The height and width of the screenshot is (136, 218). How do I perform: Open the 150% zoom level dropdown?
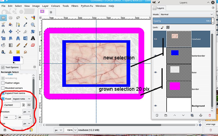(75, 130)
